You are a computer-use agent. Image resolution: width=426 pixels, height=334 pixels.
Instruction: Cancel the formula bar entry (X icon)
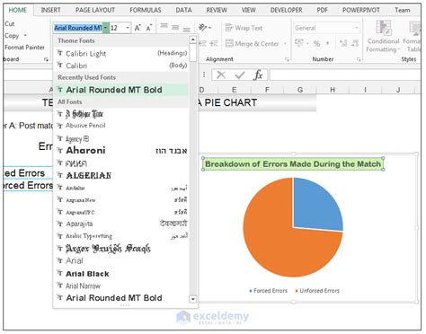[221, 75]
